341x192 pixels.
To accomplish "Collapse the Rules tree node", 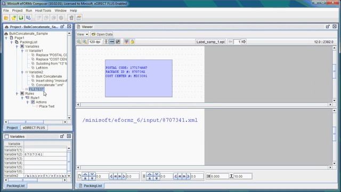I will pos(17,93).
